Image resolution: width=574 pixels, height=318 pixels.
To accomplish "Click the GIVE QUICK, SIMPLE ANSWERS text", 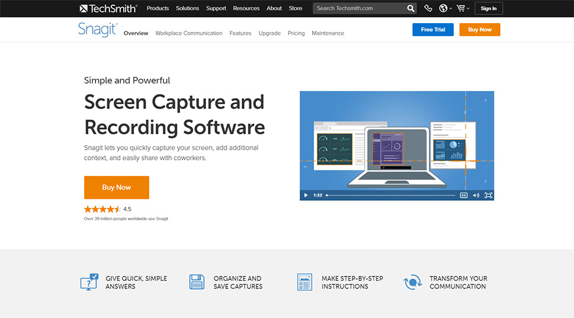I will pos(136,282).
